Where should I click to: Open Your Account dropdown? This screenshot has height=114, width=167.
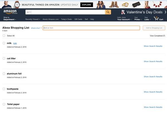coord(124,18)
